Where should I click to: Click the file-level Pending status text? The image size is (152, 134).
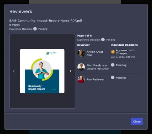coord(43,29)
